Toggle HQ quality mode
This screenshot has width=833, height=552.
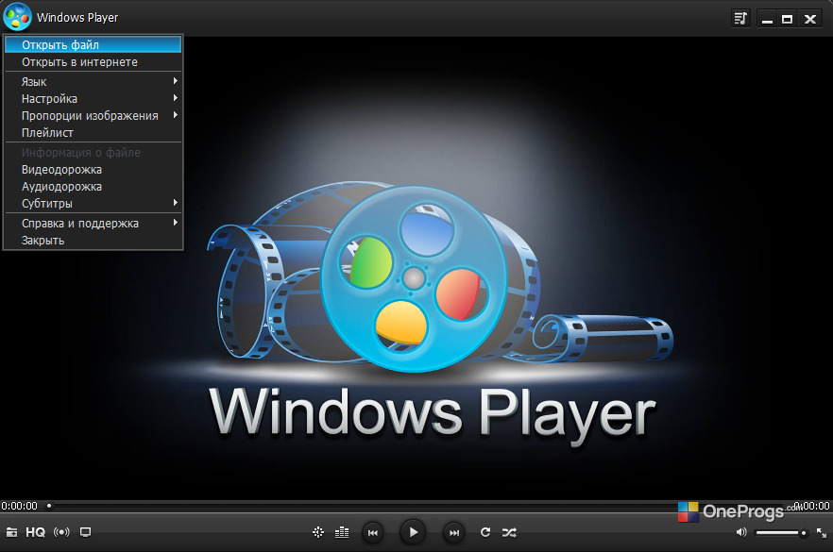pyautogui.click(x=36, y=532)
